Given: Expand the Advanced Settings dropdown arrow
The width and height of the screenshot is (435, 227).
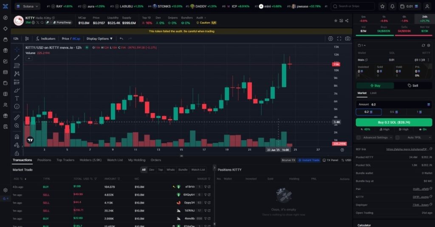Looking at the screenshot, I should click(x=391, y=137).
